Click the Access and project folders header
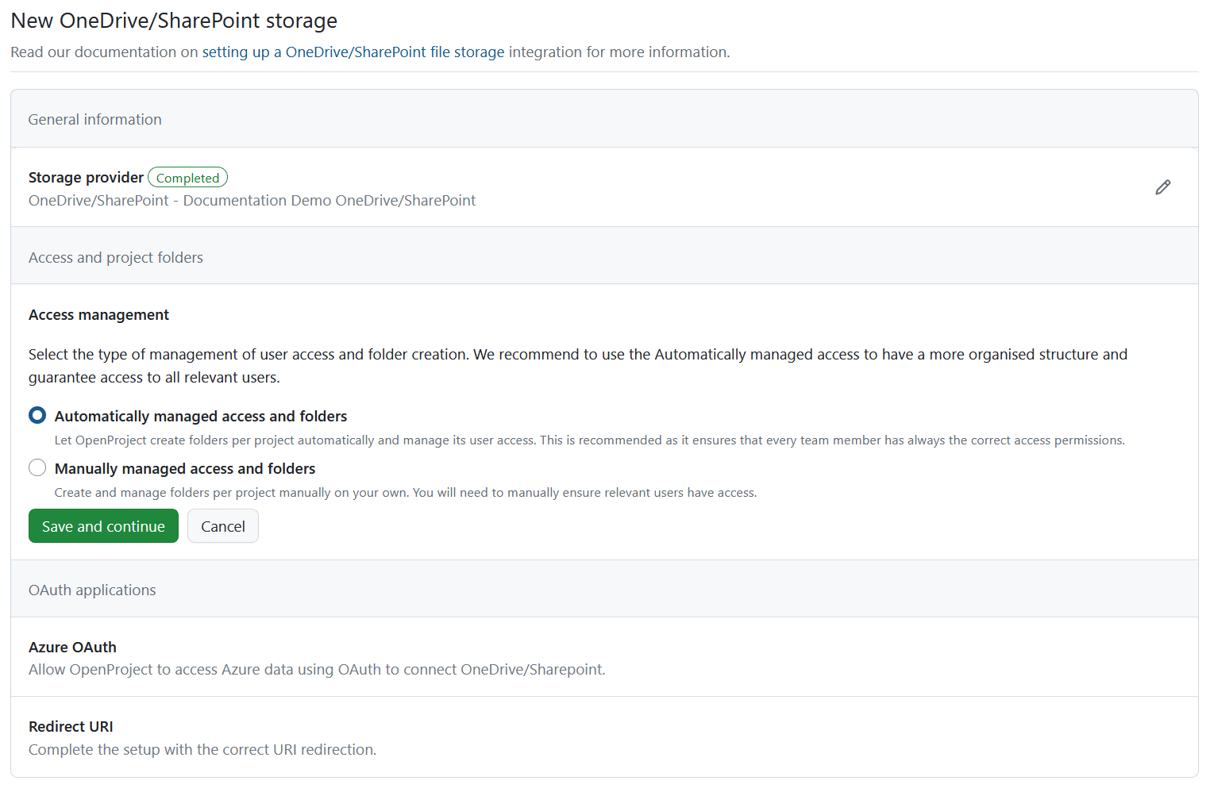Image resolution: width=1210 pixels, height=792 pixels. pyautogui.click(x=115, y=256)
